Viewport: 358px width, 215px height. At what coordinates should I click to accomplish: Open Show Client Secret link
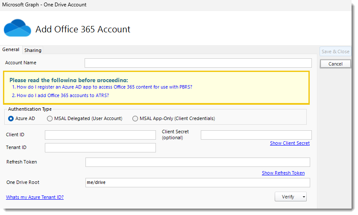pos(290,143)
